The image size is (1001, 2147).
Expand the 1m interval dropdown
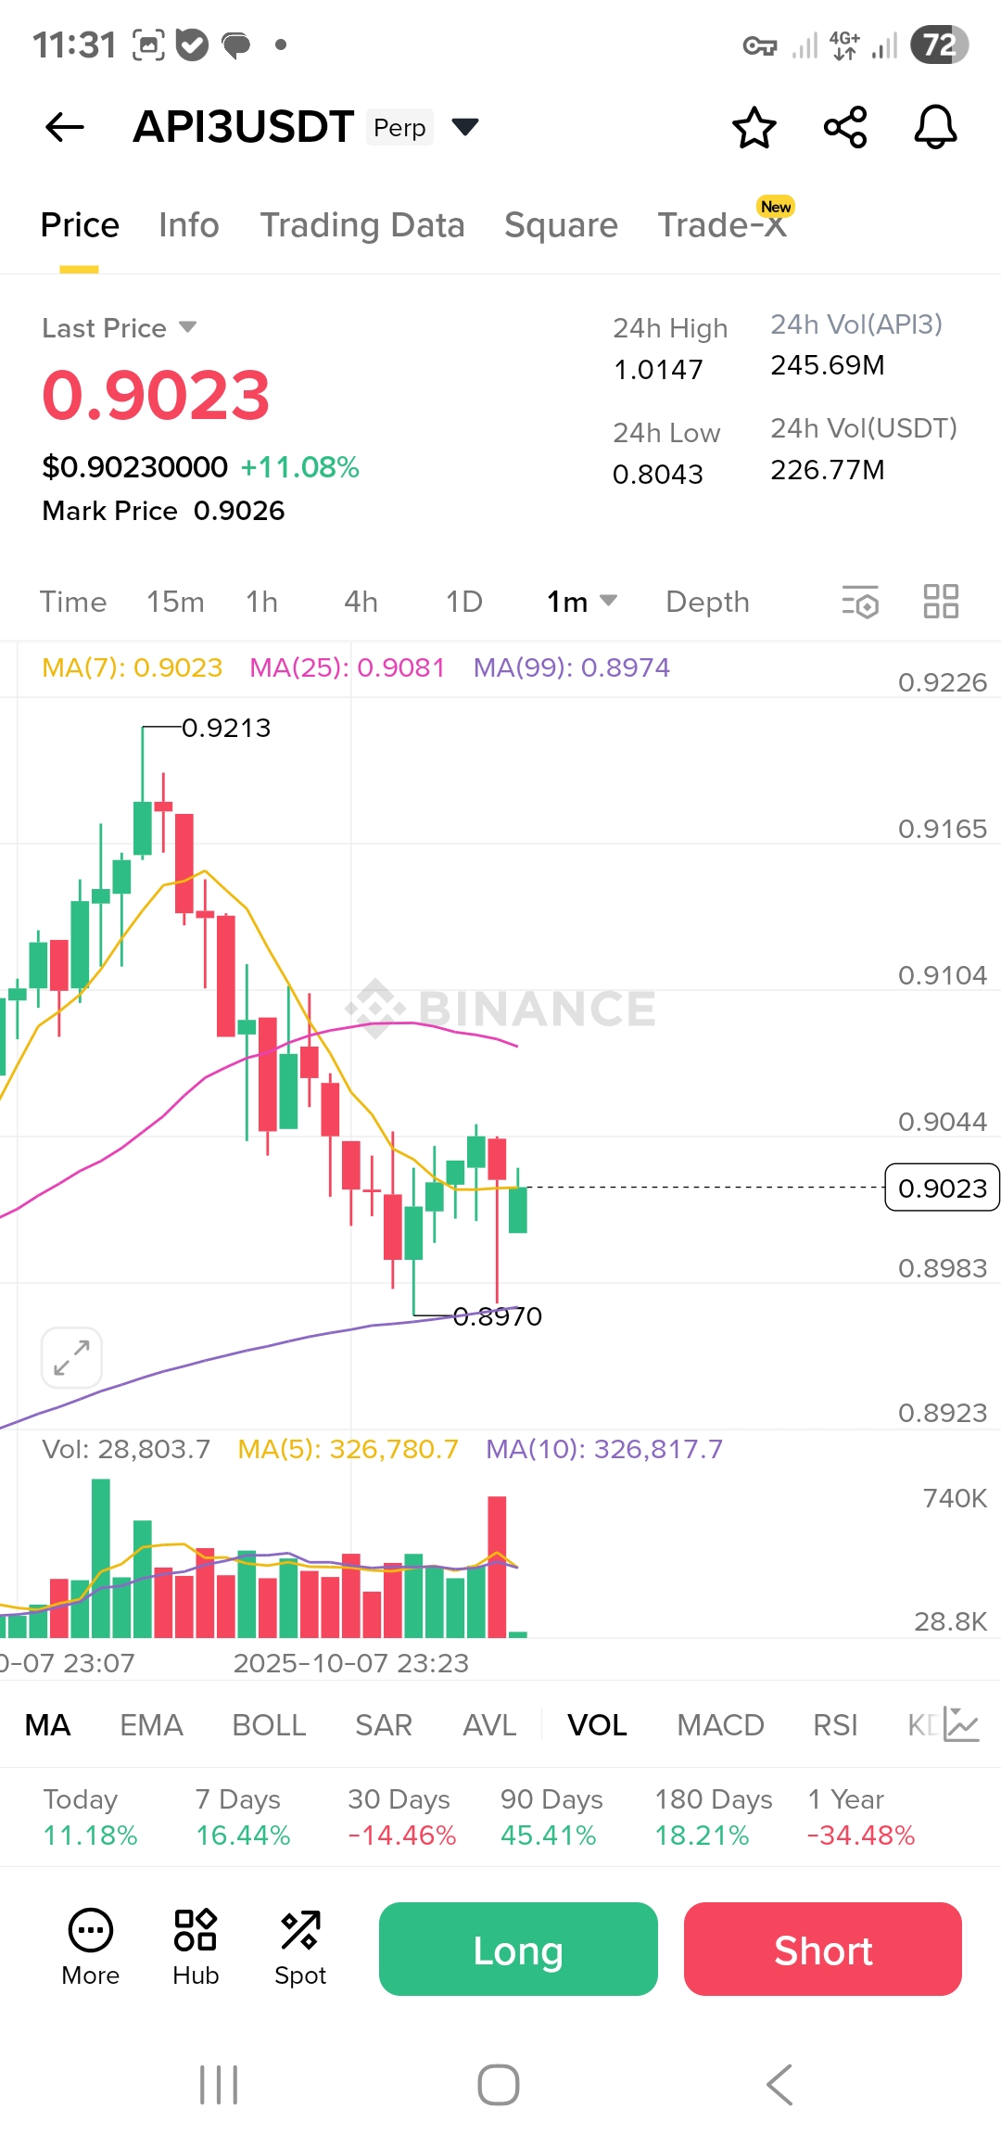pos(582,602)
